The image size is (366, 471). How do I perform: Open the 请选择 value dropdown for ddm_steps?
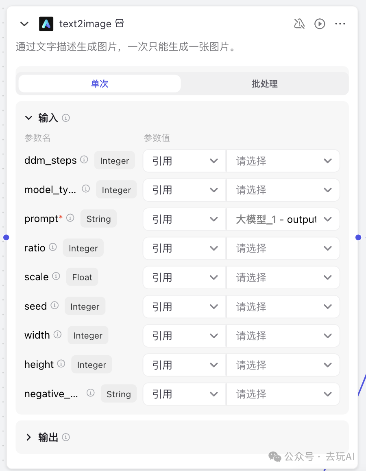[x=283, y=161]
